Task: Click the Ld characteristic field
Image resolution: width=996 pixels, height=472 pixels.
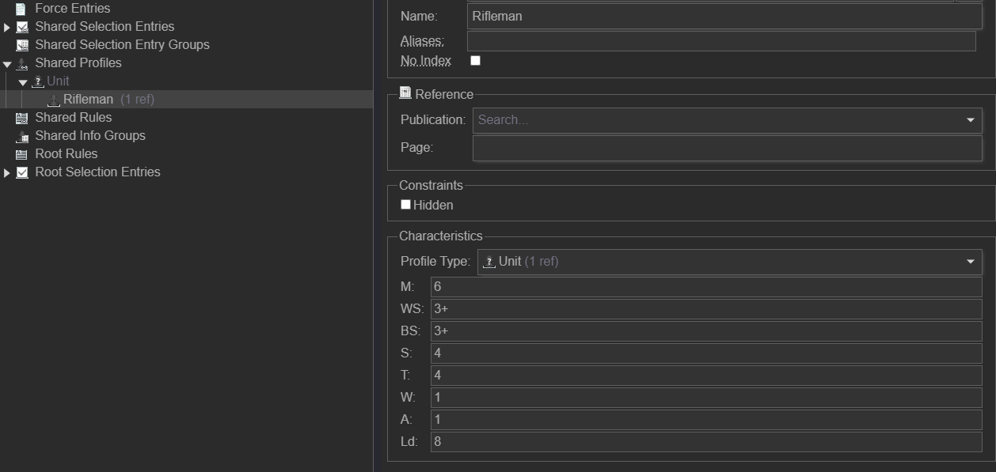Action: 706,442
